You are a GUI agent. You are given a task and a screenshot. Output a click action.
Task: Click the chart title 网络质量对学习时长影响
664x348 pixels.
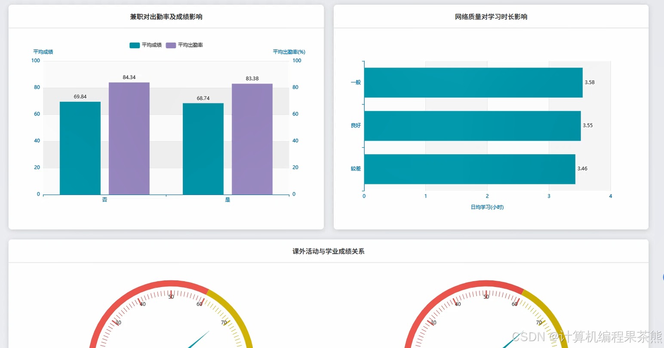[491, 17]
